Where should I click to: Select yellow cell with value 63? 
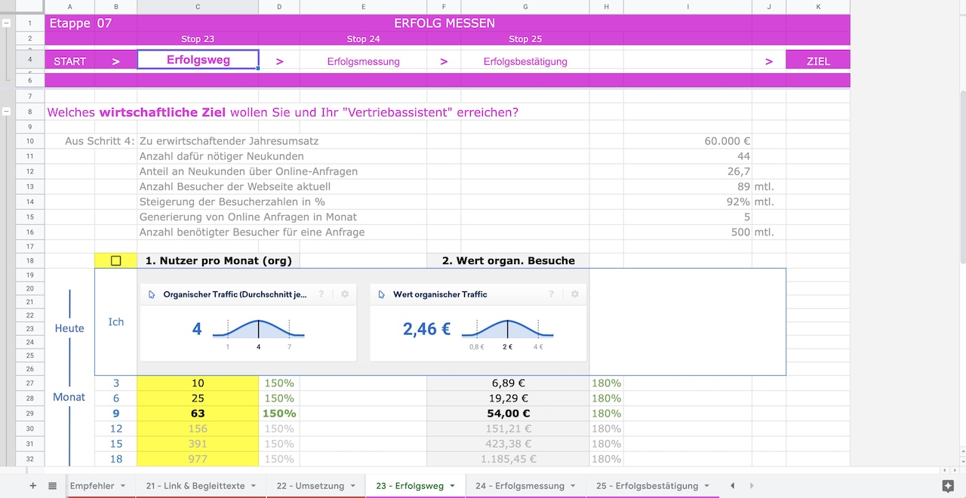click(x=198, y=413)
